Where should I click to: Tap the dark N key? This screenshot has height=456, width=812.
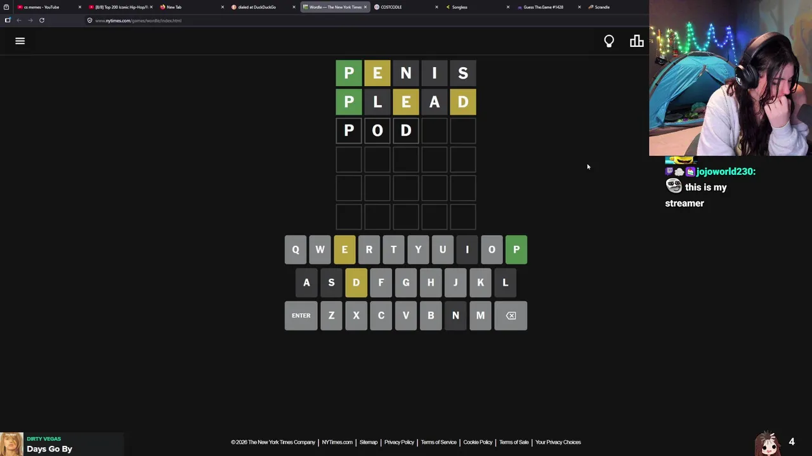(x=455, y=315)
